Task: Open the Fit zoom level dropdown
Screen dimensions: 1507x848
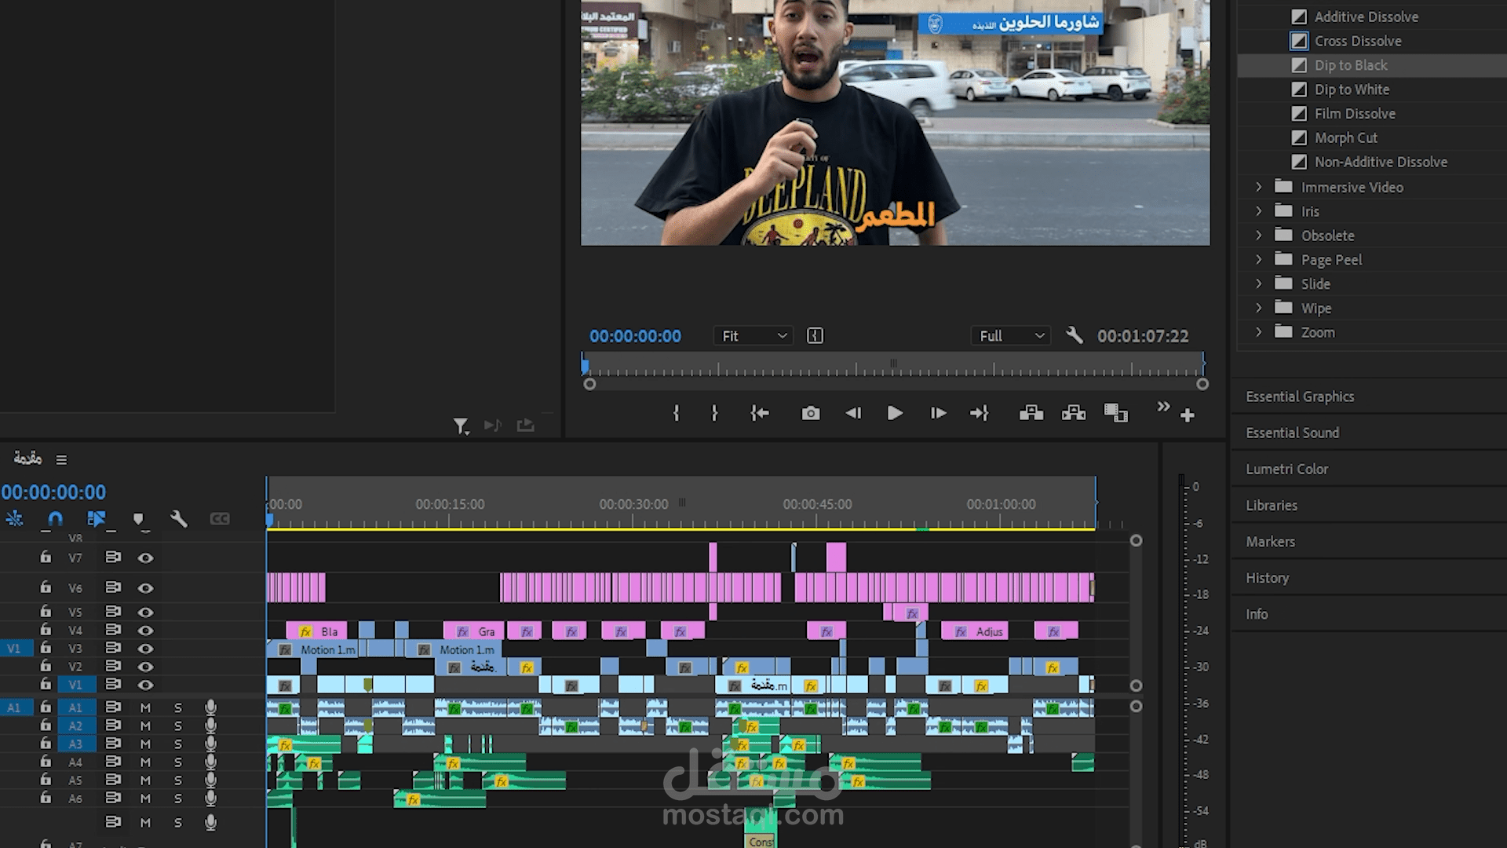Action: click(753, 336)
